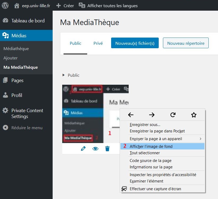Switch to the Privé tab
The image size is (218, 199).
pos(98,43)
